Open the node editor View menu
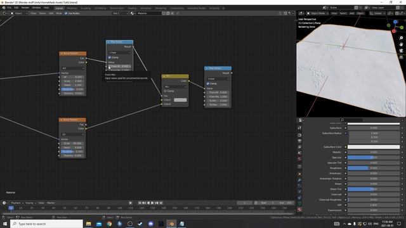406x228 pixels. 34,13
